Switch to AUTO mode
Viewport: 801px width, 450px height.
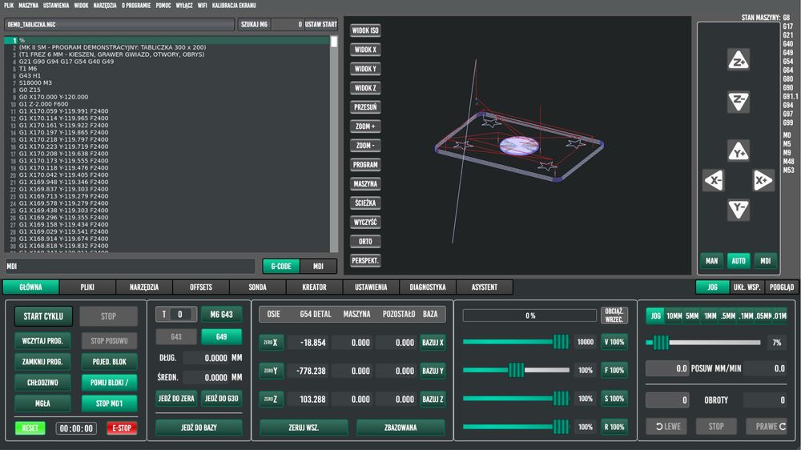739,260
